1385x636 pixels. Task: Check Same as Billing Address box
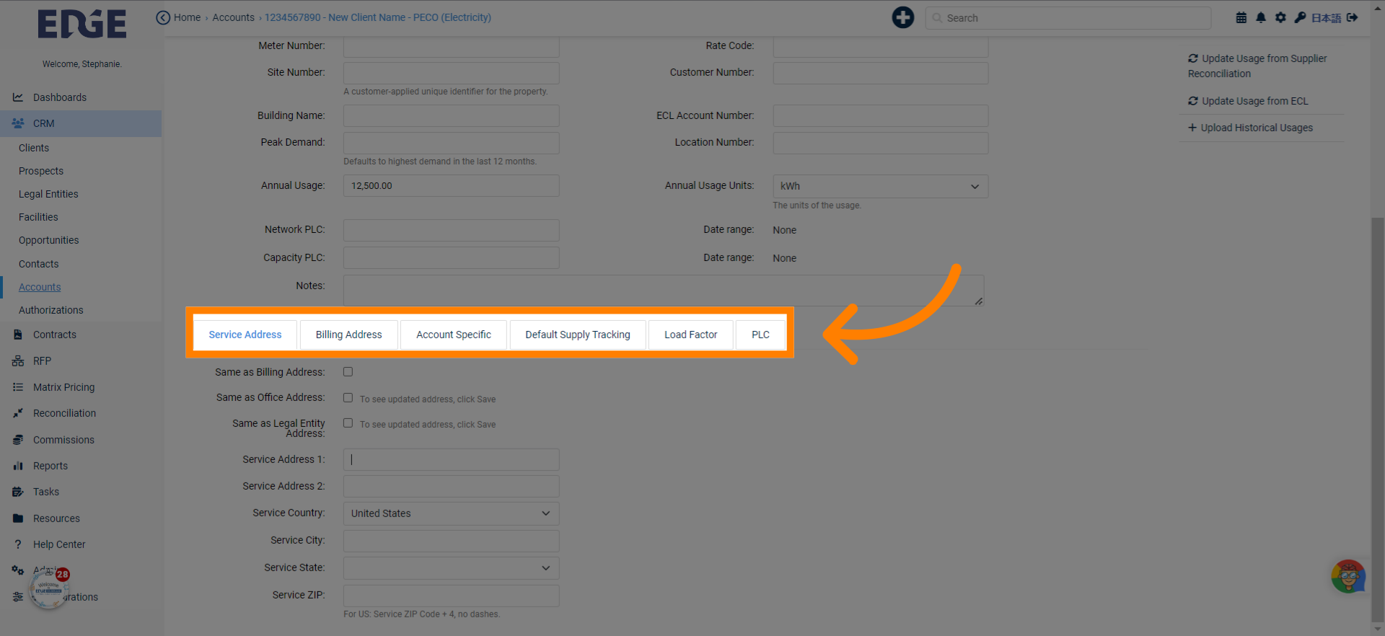[x=348, y=371]
